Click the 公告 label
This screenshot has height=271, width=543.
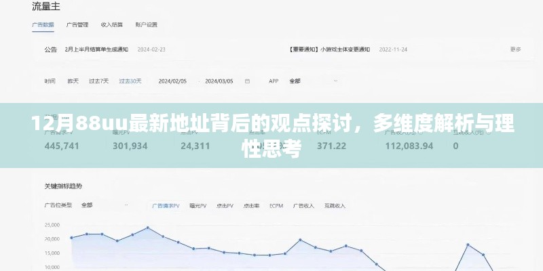[50, 49]
